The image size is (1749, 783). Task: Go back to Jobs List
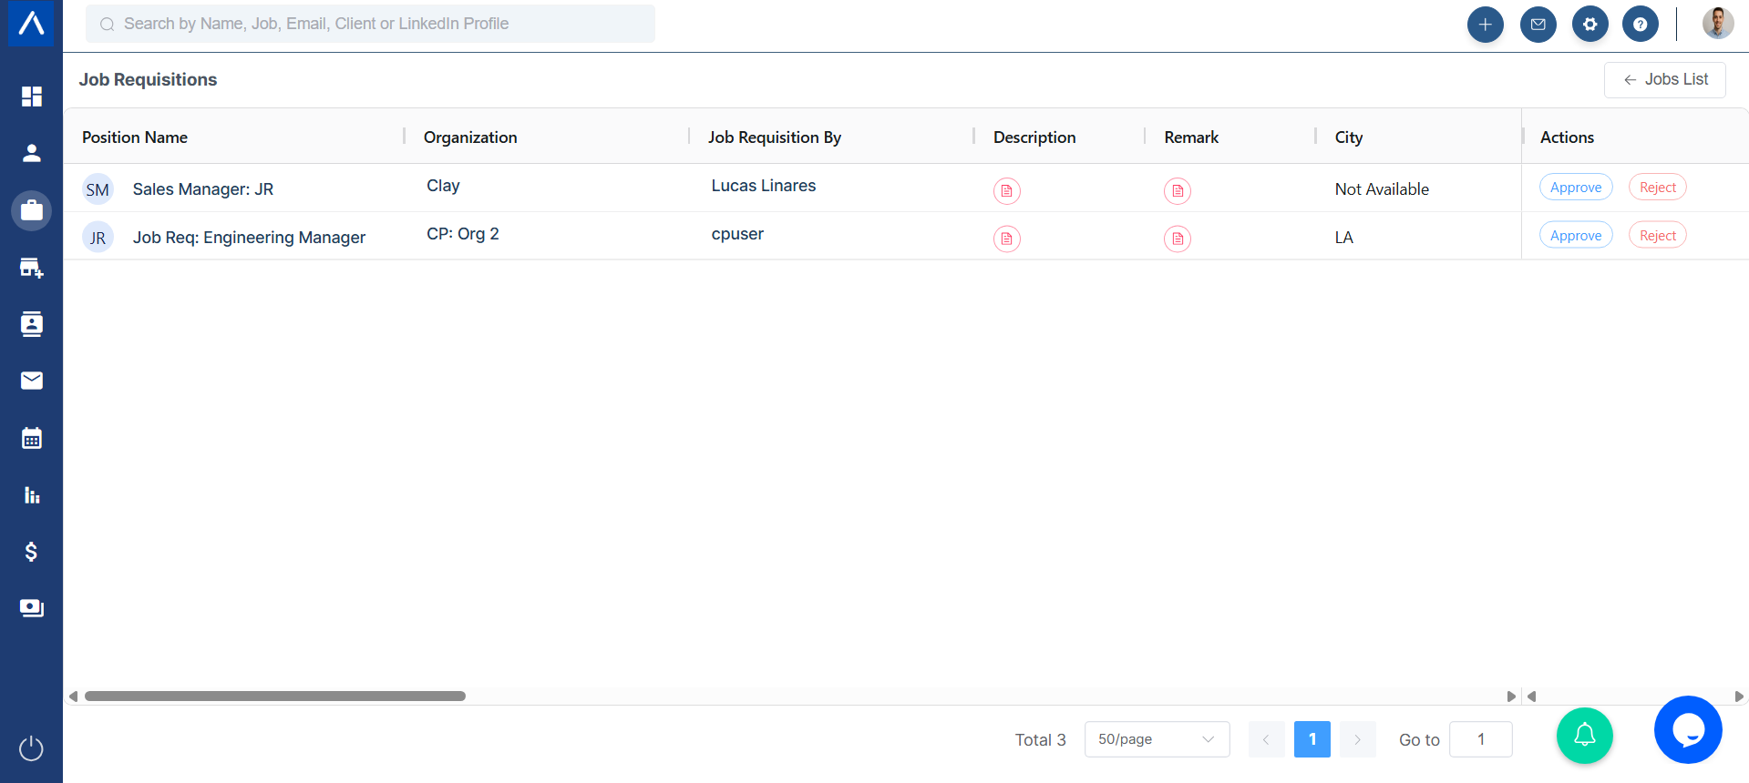point(1664,80)
